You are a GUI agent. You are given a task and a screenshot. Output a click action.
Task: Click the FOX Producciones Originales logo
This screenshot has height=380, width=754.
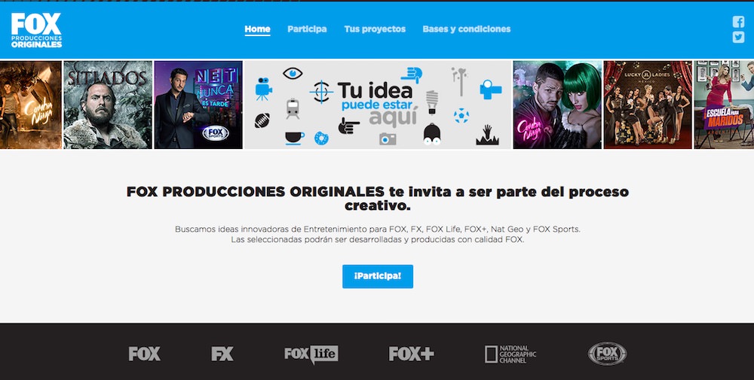(36, 30)
